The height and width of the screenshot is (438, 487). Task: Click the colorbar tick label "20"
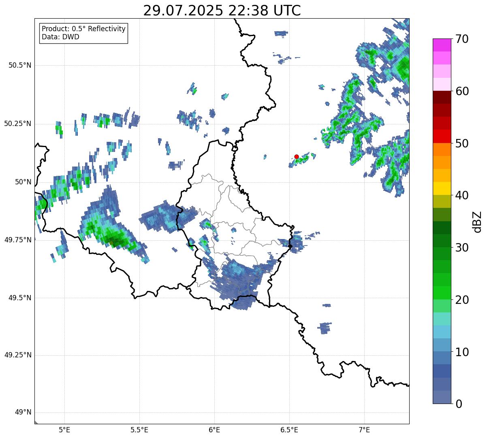(461, 300)
